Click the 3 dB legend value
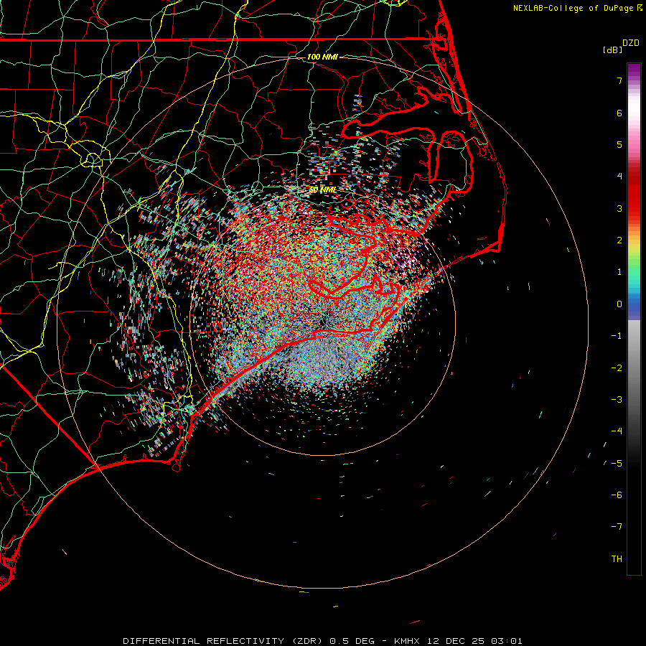Image resolution: width=646 pixels, height=646 pixels. pyautogui.click(x=619, y=208)
